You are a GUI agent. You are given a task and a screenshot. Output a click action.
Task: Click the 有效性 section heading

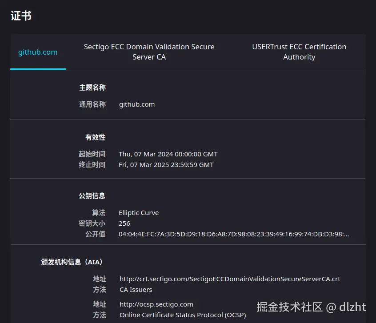(x=96, y=137)
